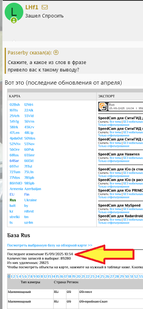Select the Rus database link

pos(13,200)
